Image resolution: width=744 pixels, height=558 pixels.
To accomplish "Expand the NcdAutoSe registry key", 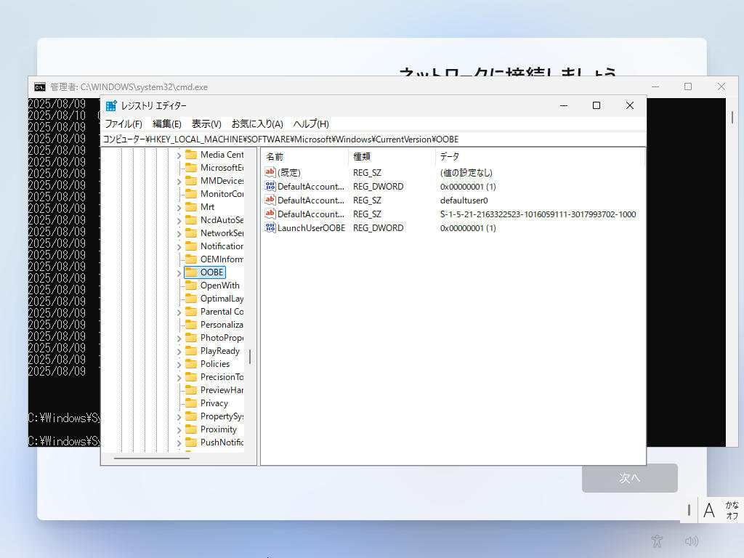I will (179, 221).
